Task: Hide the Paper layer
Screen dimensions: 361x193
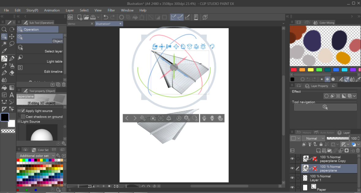Action: (x=292, y=187)
